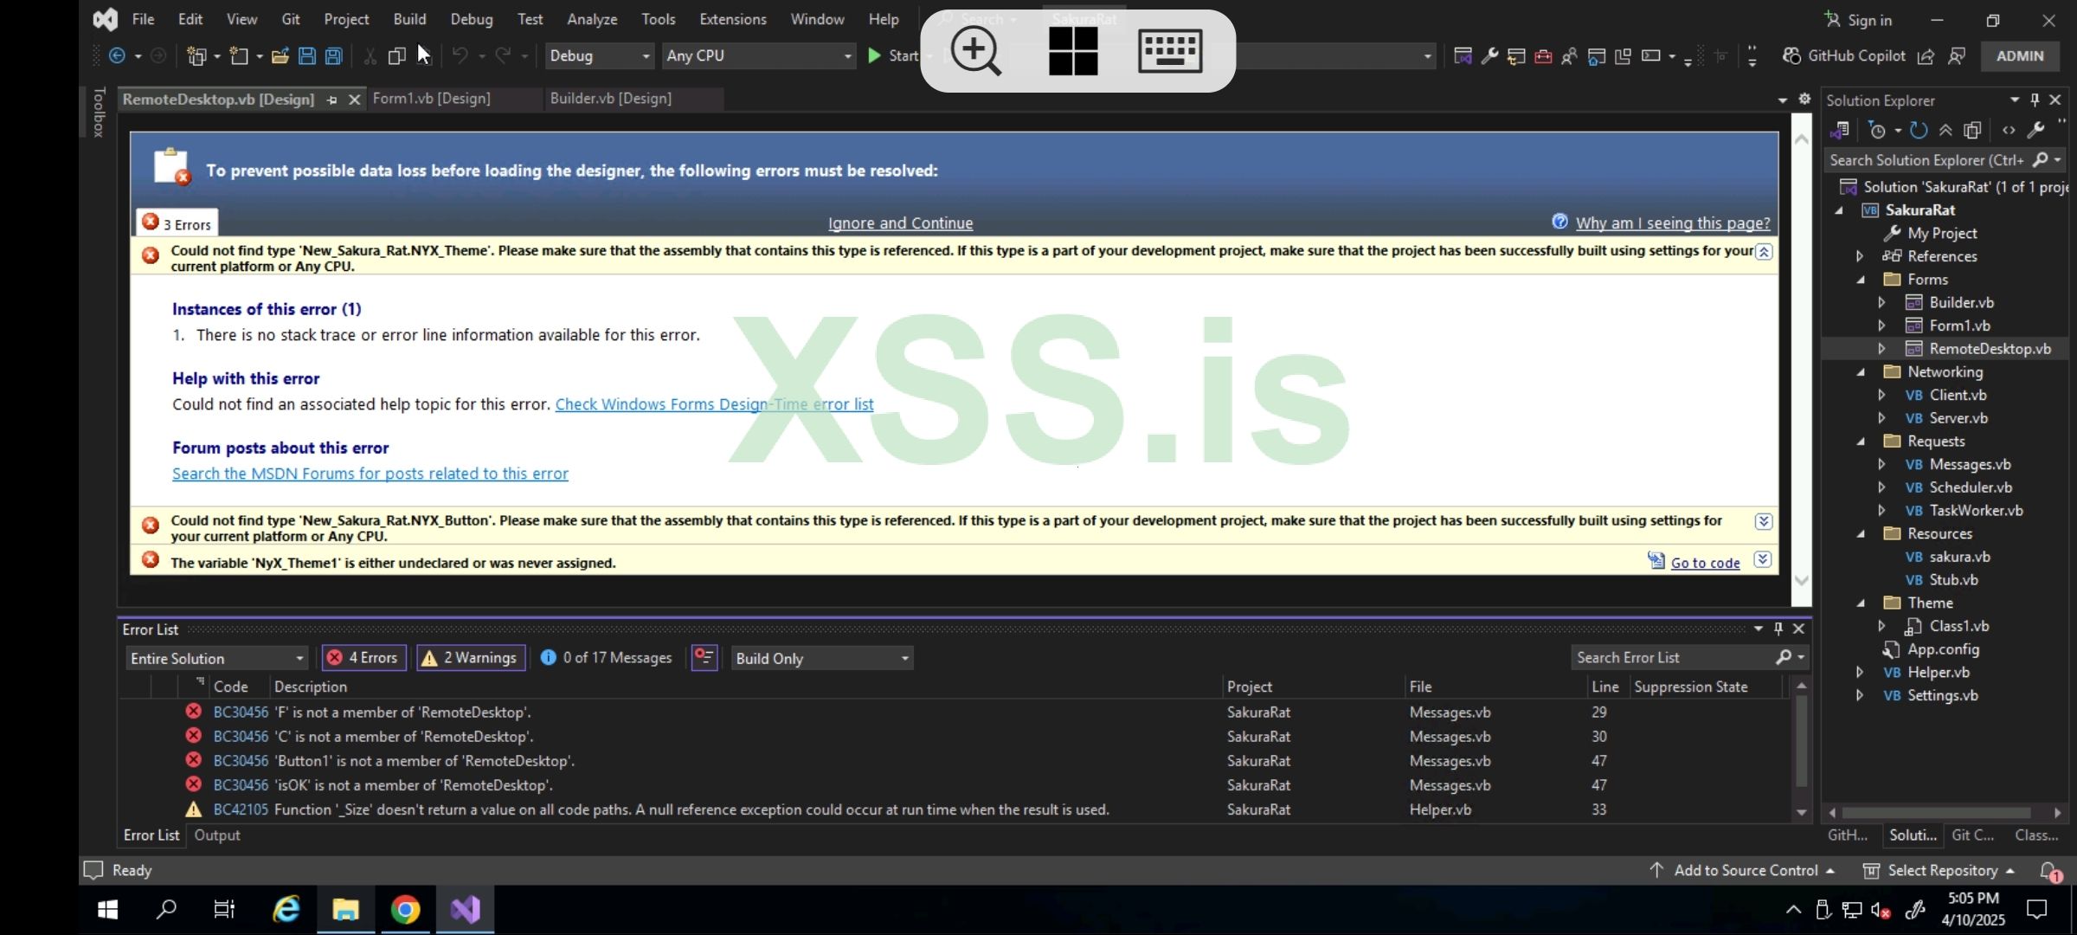
Task: Open the Extensions menu
Action: tap(732, 19)
